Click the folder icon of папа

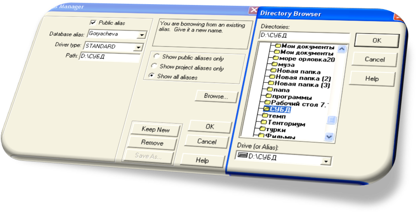click(x=270, y=89)
